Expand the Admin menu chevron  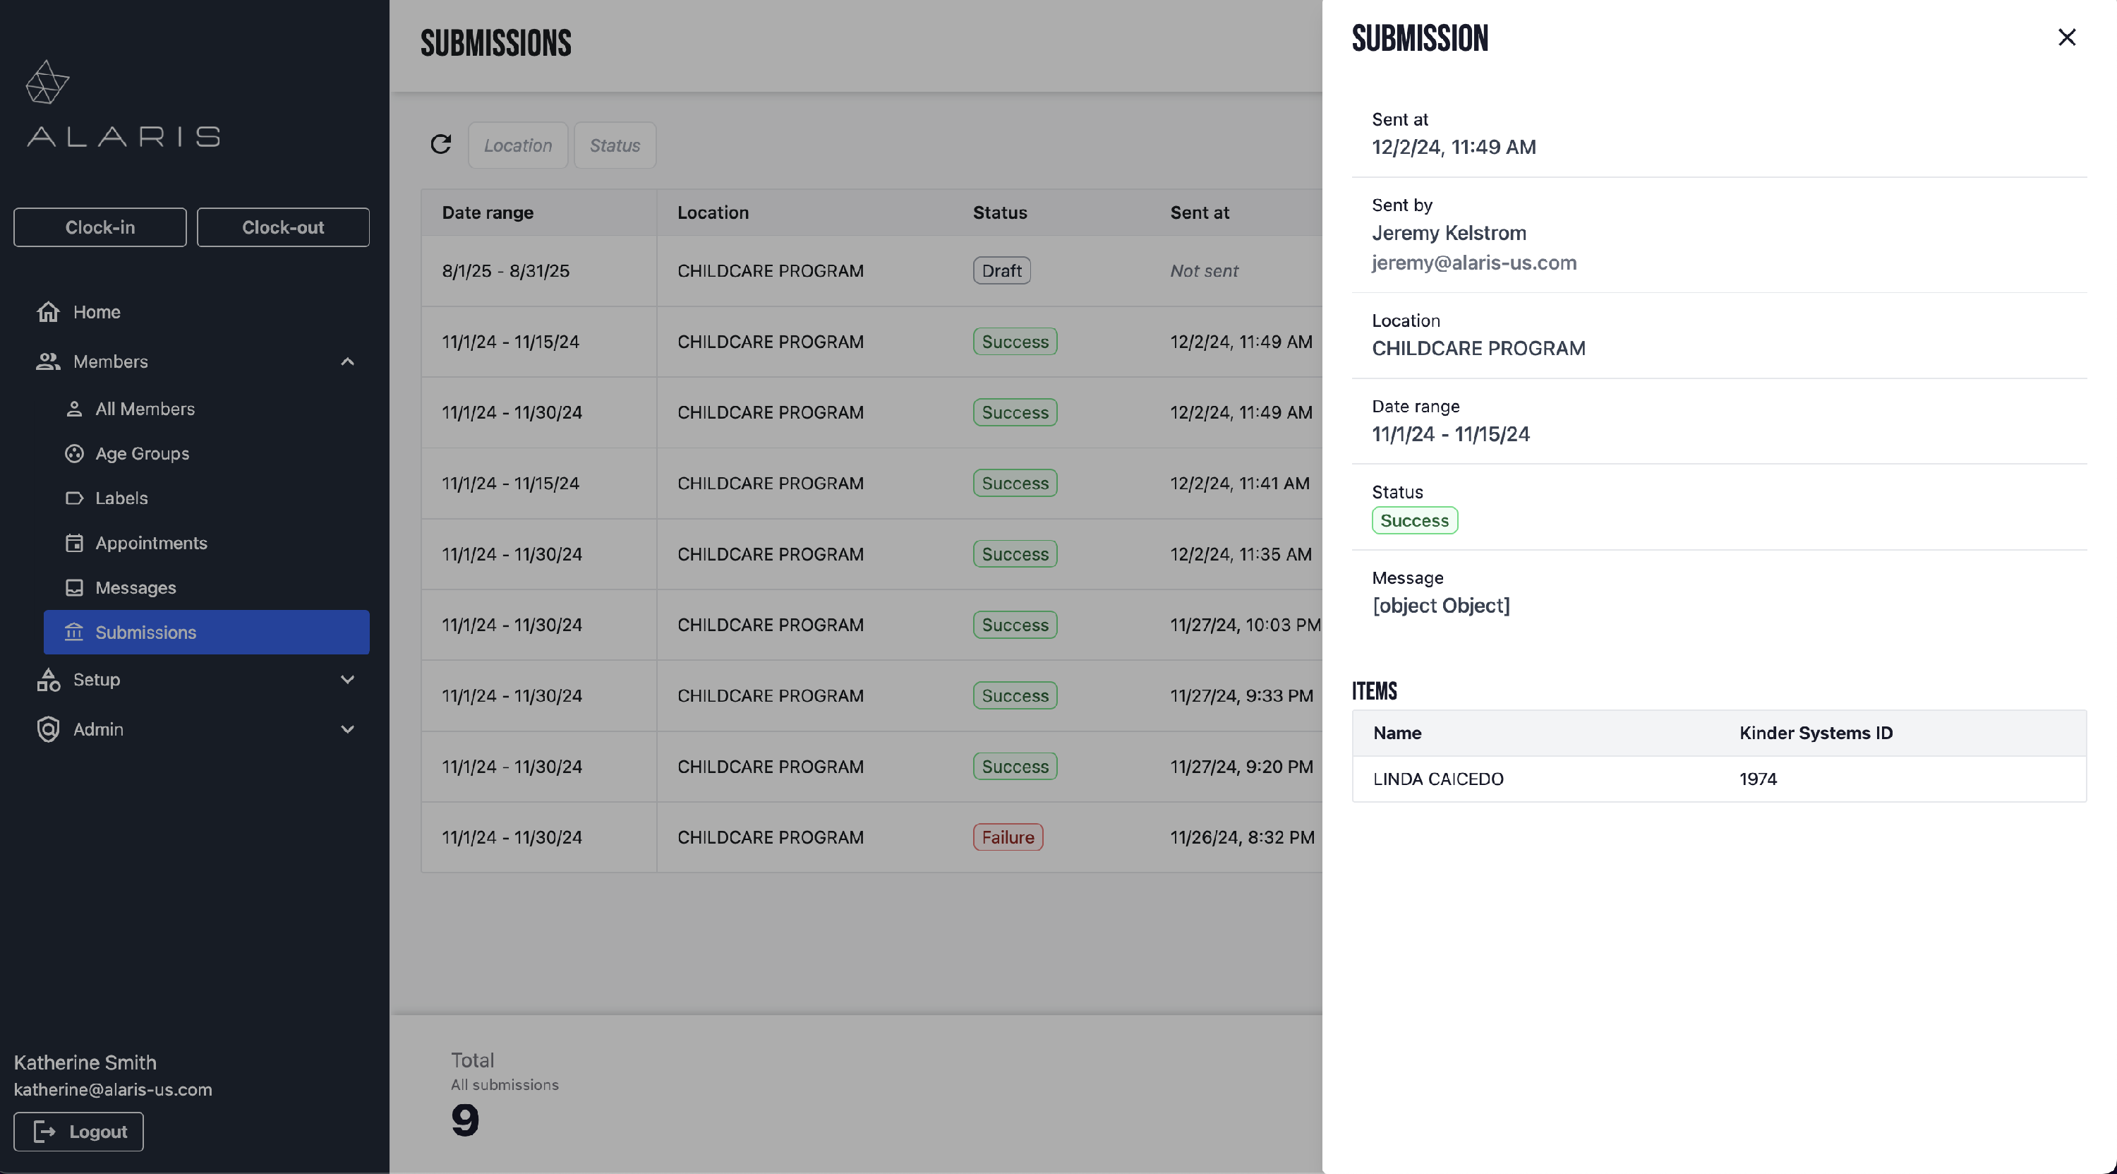[x=348, y=729]
